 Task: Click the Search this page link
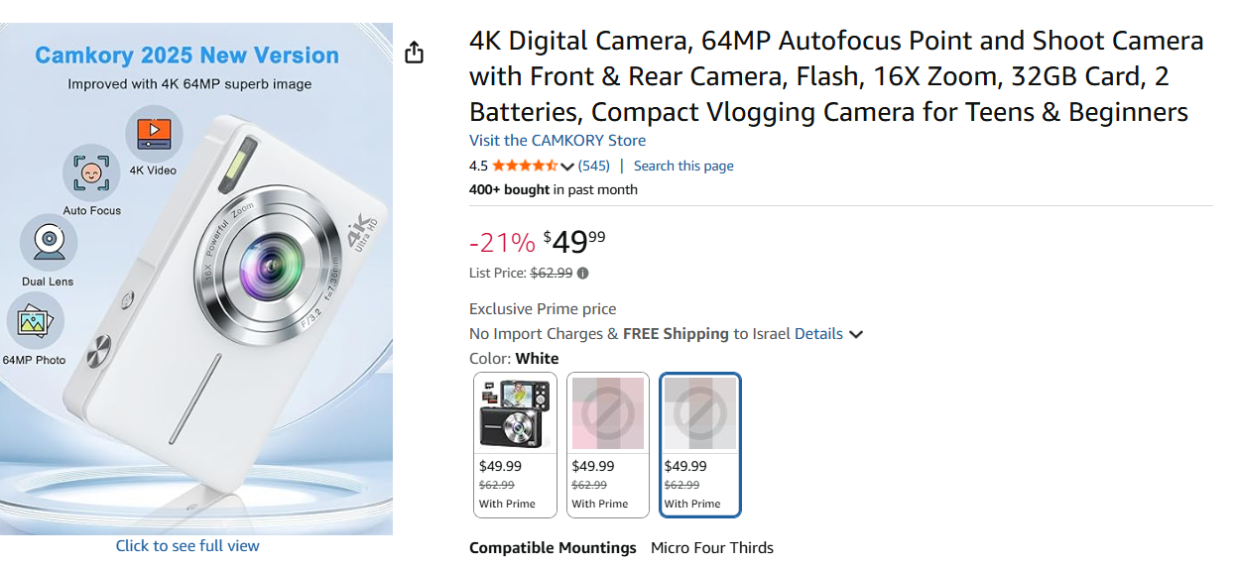coord(683,166)
